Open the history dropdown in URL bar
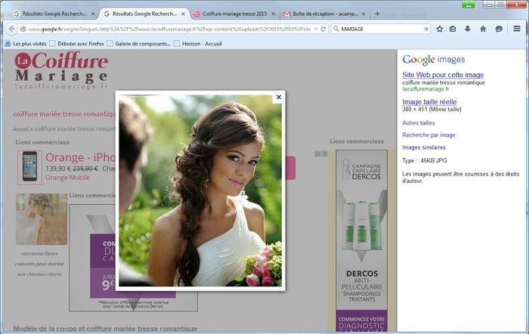 click(x=313, y=29)
